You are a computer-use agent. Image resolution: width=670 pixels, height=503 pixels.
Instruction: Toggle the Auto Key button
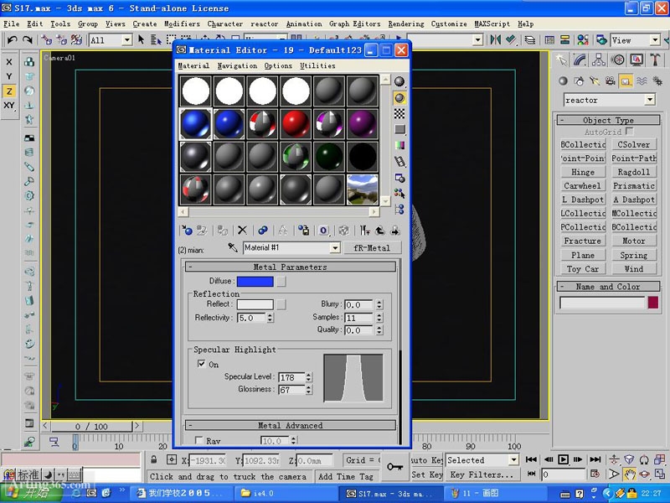point(426,459)
